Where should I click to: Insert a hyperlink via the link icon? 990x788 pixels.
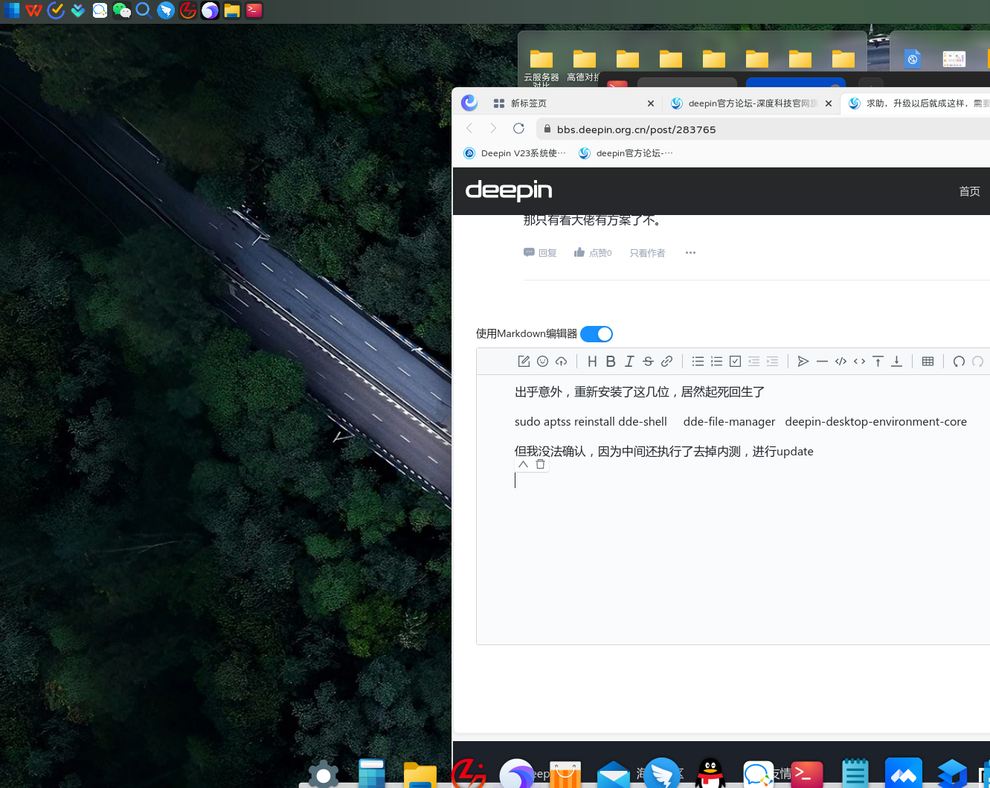[x=667, y=362]
